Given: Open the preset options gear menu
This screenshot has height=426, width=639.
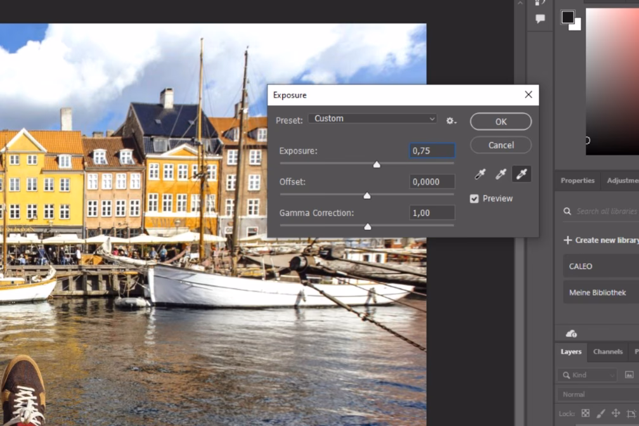Looking at the screenshot, I should 451,120.
